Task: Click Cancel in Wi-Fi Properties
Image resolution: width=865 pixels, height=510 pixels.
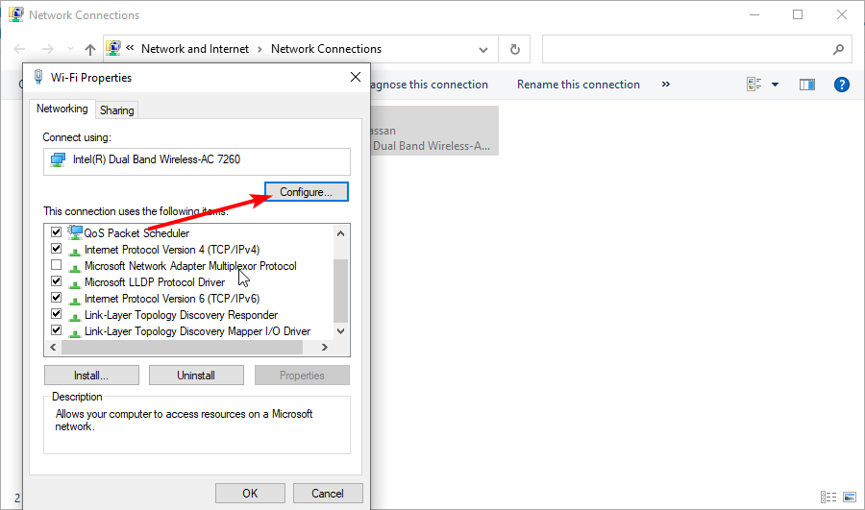Action: pyautogui.click(x=328, y=494)
